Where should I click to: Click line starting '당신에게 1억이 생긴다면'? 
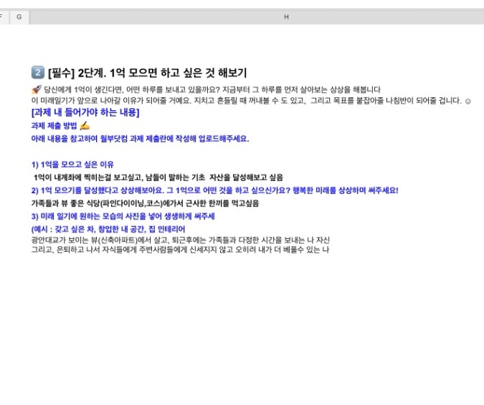coord(212,89)
